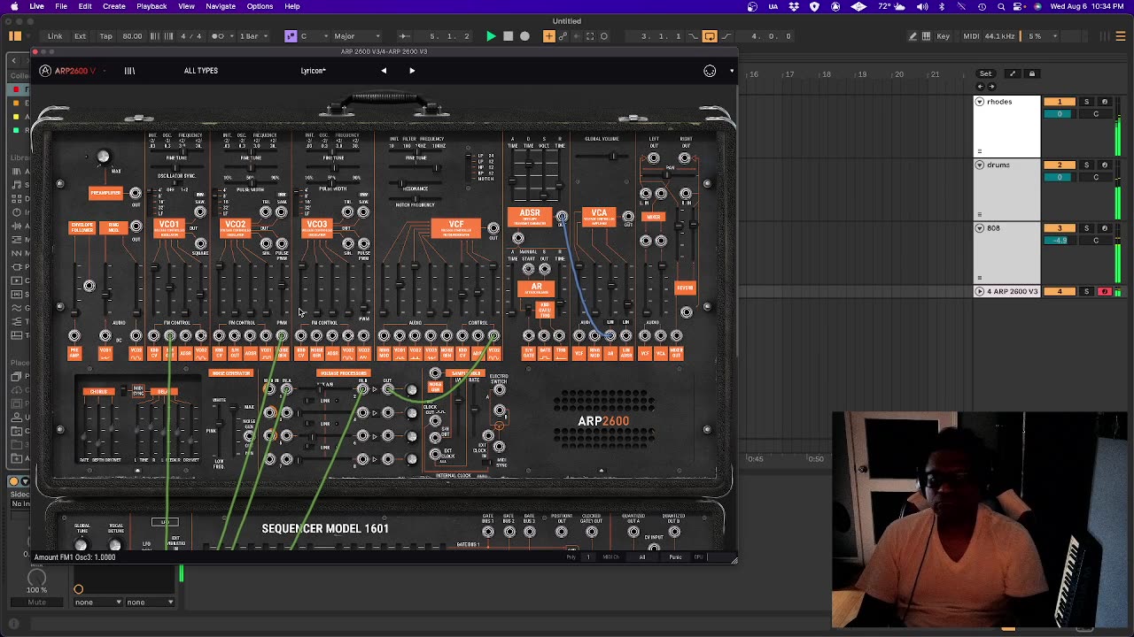Click the Lyricon preset name
Screen dimensions: 1134x637
(x=313, y=71)
